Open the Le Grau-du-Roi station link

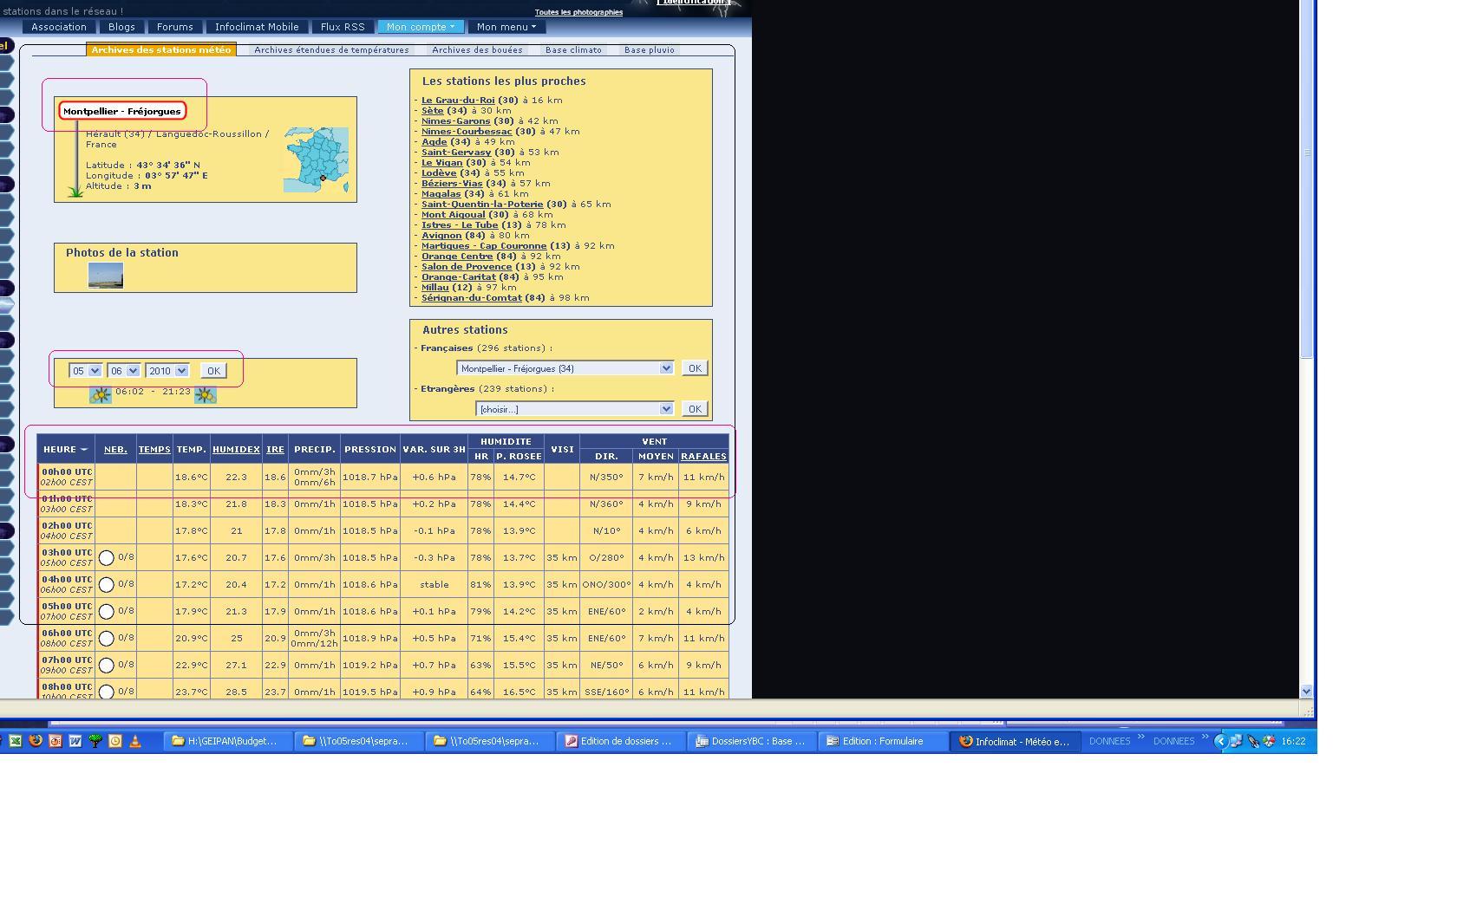(457, 101)
